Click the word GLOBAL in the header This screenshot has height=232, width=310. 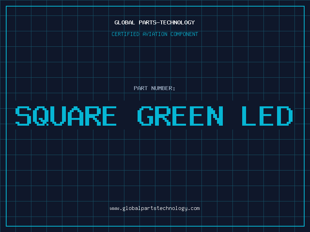[x=124, y=22]
